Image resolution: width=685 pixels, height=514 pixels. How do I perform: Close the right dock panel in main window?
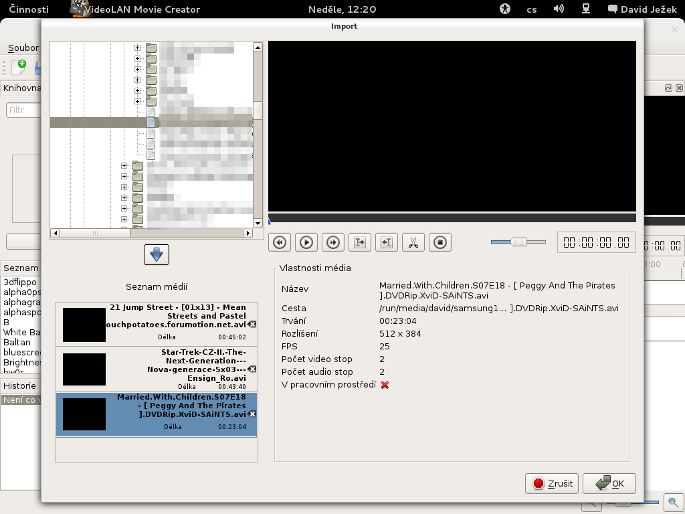click(680, 88)
